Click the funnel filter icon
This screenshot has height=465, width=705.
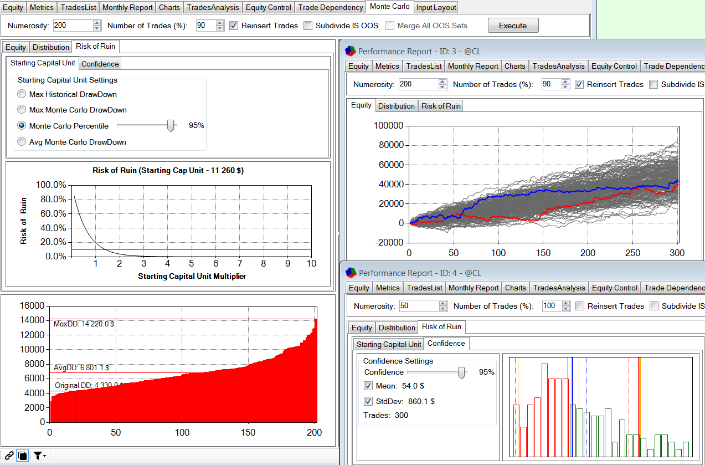[x=38, y=456]
